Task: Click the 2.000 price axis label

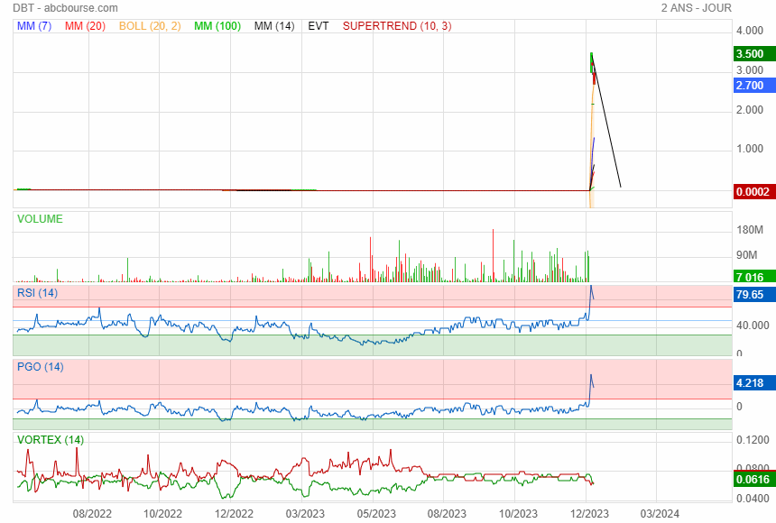Action: point(750,110)
